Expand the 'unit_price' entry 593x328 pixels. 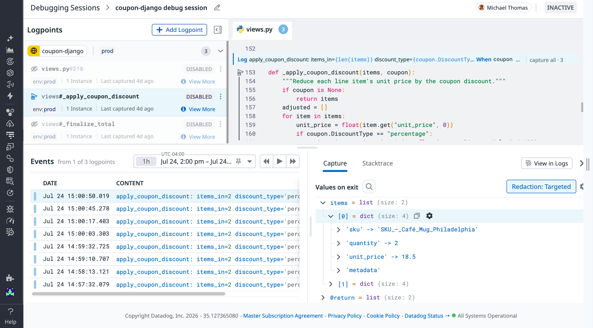(x=338, y=257)
